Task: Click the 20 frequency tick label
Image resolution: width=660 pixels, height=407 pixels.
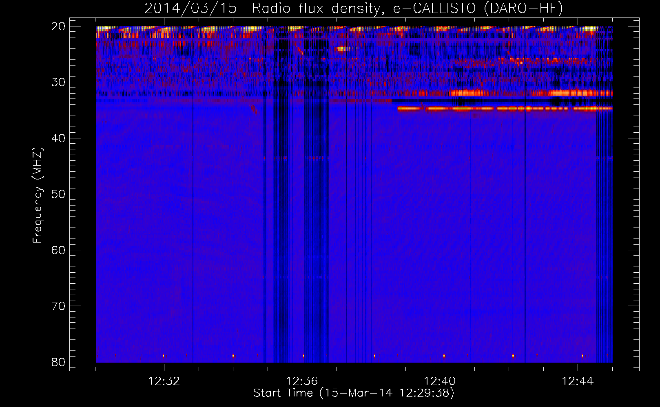Action: point(58,26)
